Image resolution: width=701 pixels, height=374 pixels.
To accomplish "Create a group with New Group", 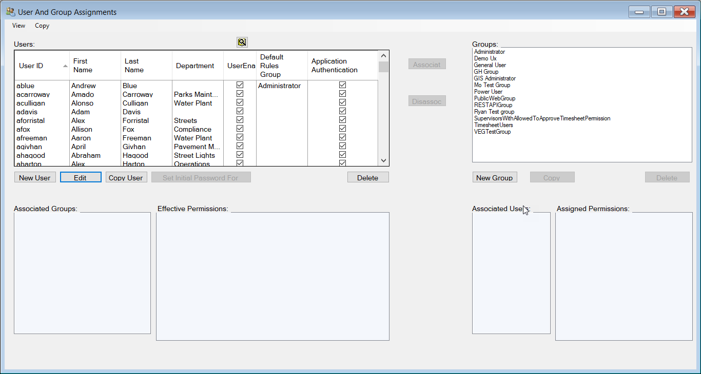I will [x=494, y=177].
